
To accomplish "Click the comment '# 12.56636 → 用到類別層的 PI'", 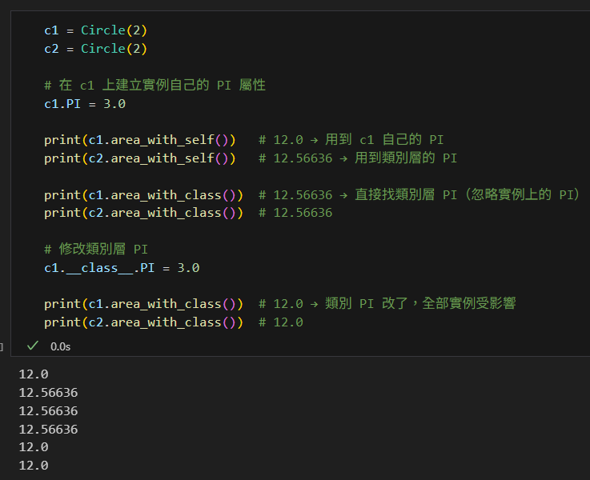I will tap(358, 158).
